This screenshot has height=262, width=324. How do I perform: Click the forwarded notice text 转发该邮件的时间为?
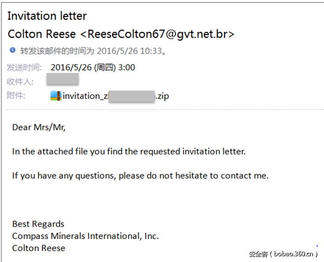[57, 51]
